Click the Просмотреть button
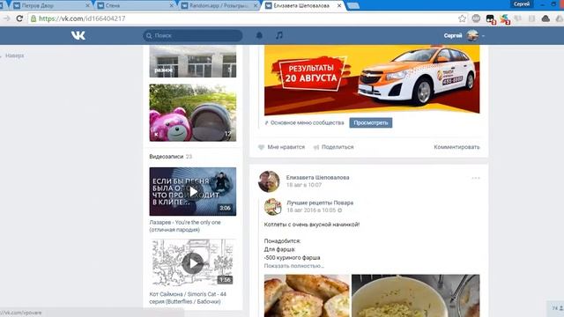Screen dimensions: 564x317 (x=370, y=123)
